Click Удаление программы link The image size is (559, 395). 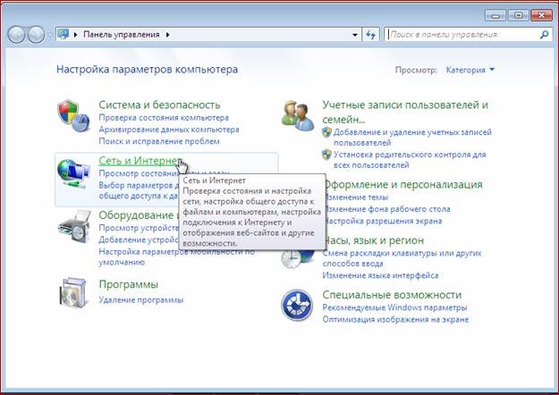tap(140, 300)
